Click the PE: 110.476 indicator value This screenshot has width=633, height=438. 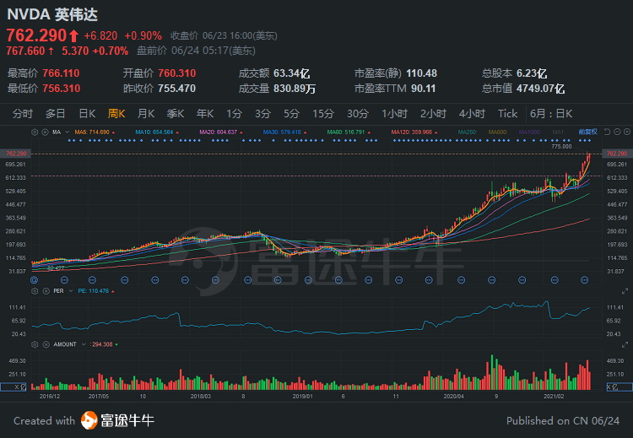click(x=93, y=291)
